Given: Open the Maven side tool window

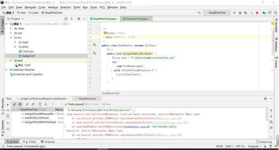Looking at the screenshot, I should [x=276, y=62].
